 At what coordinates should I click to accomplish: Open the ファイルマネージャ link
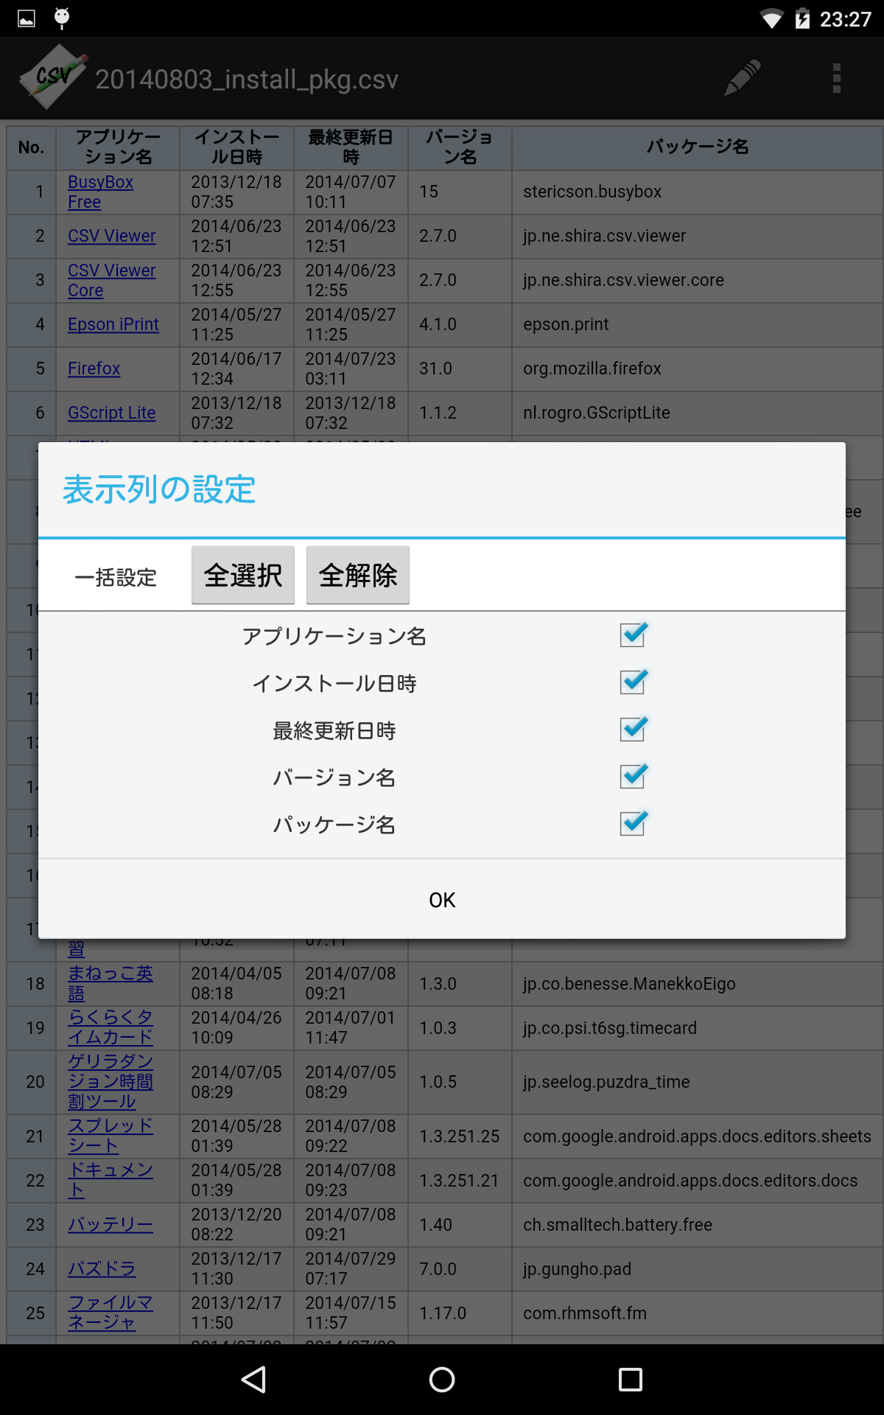coord(110,1313)
